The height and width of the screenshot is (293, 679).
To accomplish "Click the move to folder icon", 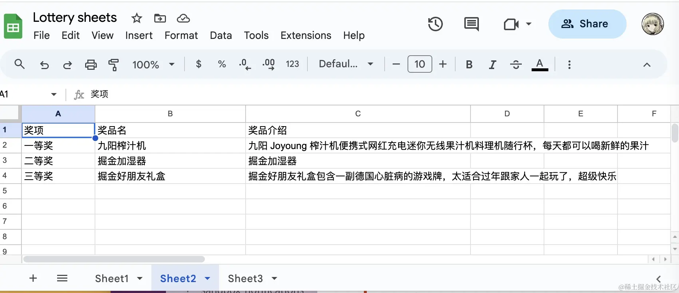I will click(x=160, y=18).
